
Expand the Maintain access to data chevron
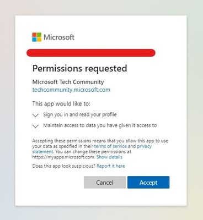[35, 126]
